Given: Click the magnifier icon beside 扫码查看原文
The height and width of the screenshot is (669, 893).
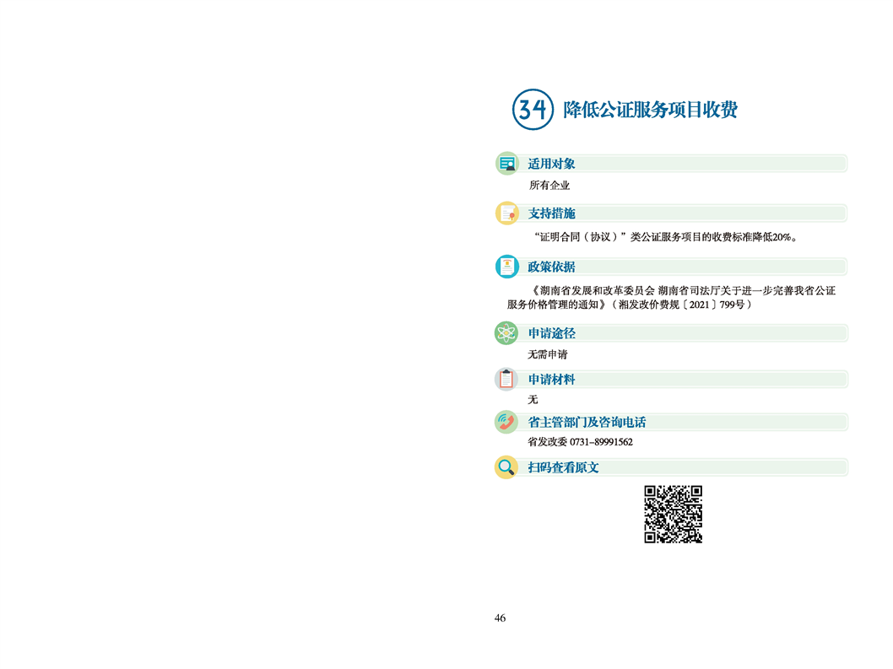Looking at the screenshot, I should pos(506,467).
